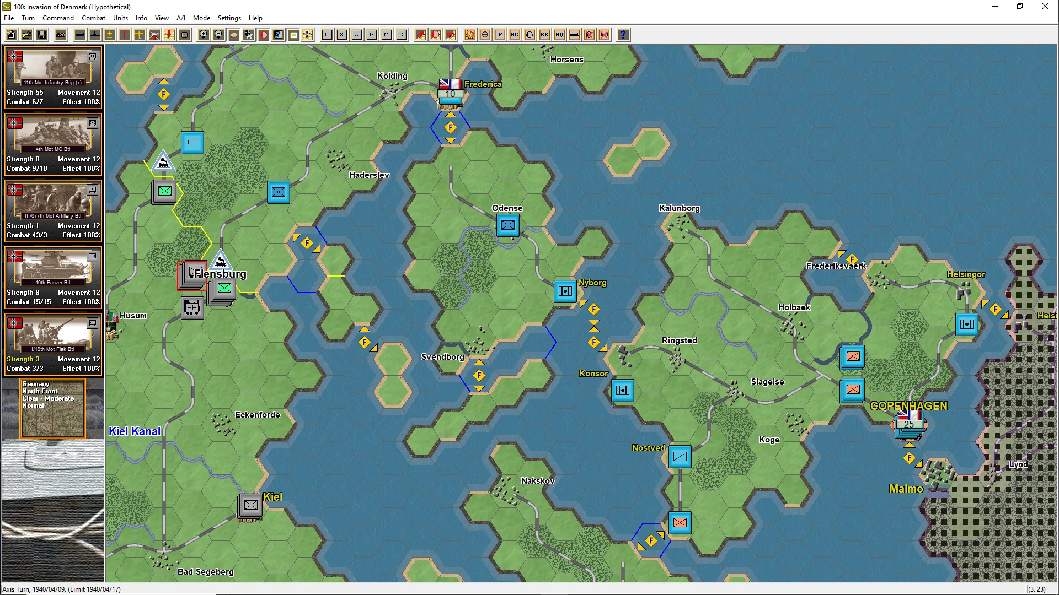Click the cross-and-star toolbar icon
This screenshot has height=595, width=1059.
tap(249, 35)
